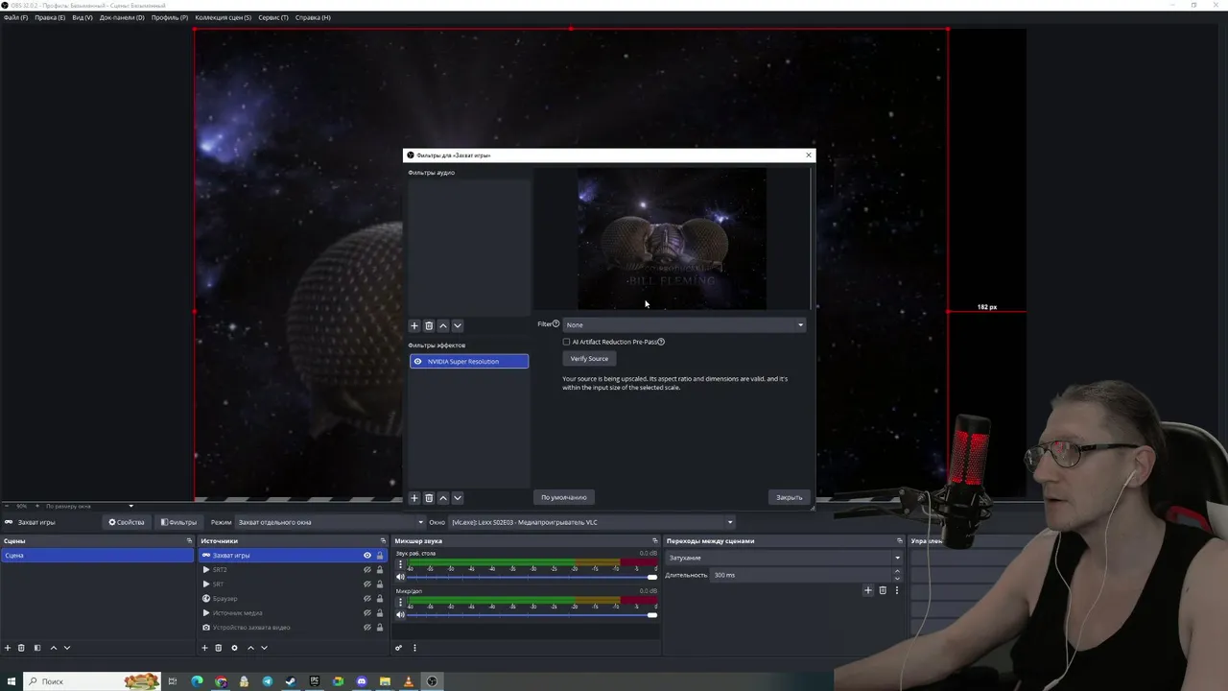This screenshot has height=691, width=1228.
Task: Move source down in Sources panel
Action: (x=264, y=648)
